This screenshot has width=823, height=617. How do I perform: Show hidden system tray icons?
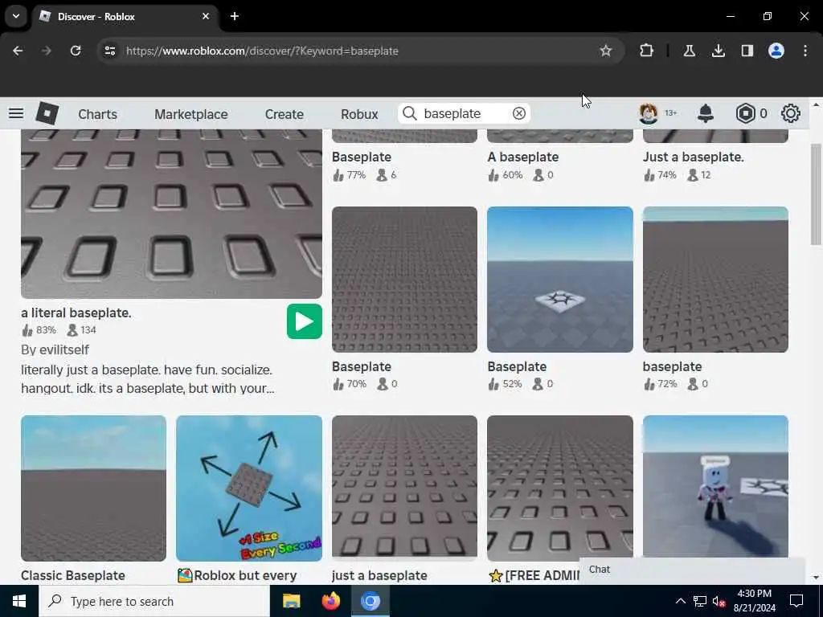pos(680,601)
